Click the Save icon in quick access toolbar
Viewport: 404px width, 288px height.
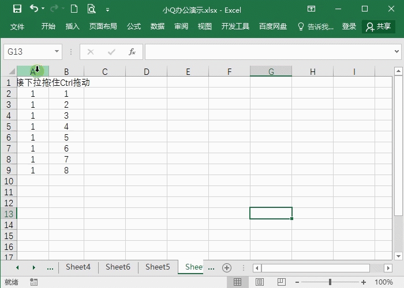pos(17,9)
